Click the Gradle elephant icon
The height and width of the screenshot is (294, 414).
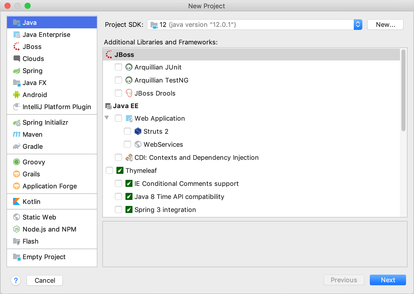coord(17,146)
